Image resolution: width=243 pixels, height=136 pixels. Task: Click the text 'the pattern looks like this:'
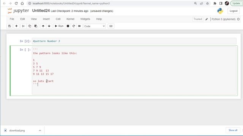[x=55, y=53]
